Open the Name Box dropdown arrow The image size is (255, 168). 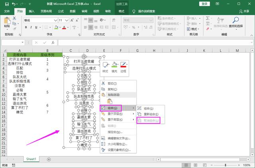pyautogui.click(x=22, y=43)
